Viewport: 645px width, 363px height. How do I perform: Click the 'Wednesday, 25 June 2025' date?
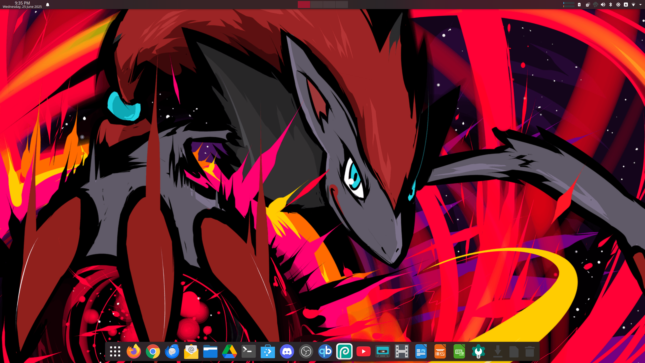[22, 7]
